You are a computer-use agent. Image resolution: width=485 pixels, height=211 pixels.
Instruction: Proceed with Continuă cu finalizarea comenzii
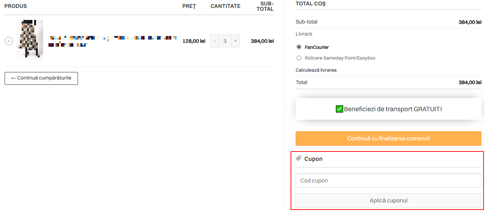tap(388, 138)
